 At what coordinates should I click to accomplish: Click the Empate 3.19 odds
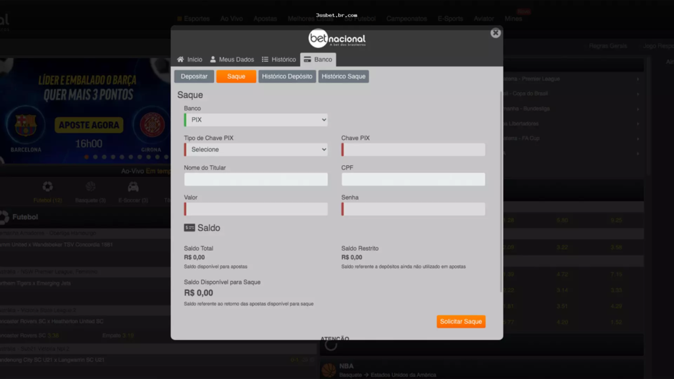point(118,336)
